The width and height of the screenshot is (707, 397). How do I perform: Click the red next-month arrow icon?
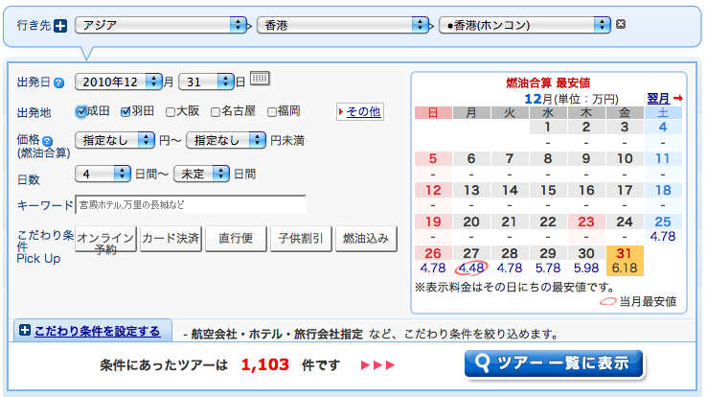678,99
